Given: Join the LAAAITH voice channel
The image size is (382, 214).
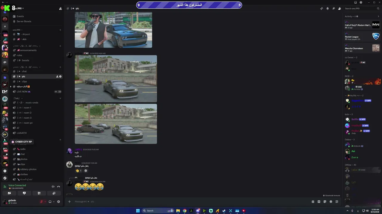Looking at the screenshot, I should (x=37, y=133).
